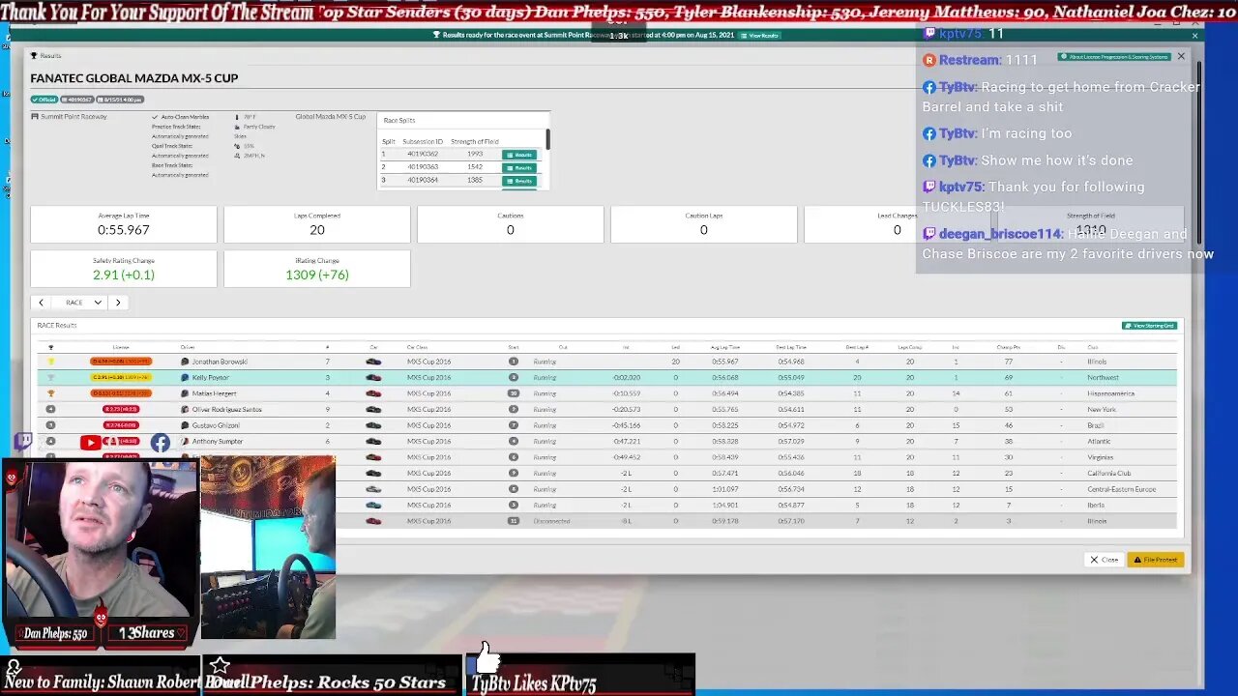Open Results for split 3 subsession 40190364

[519, 180]
